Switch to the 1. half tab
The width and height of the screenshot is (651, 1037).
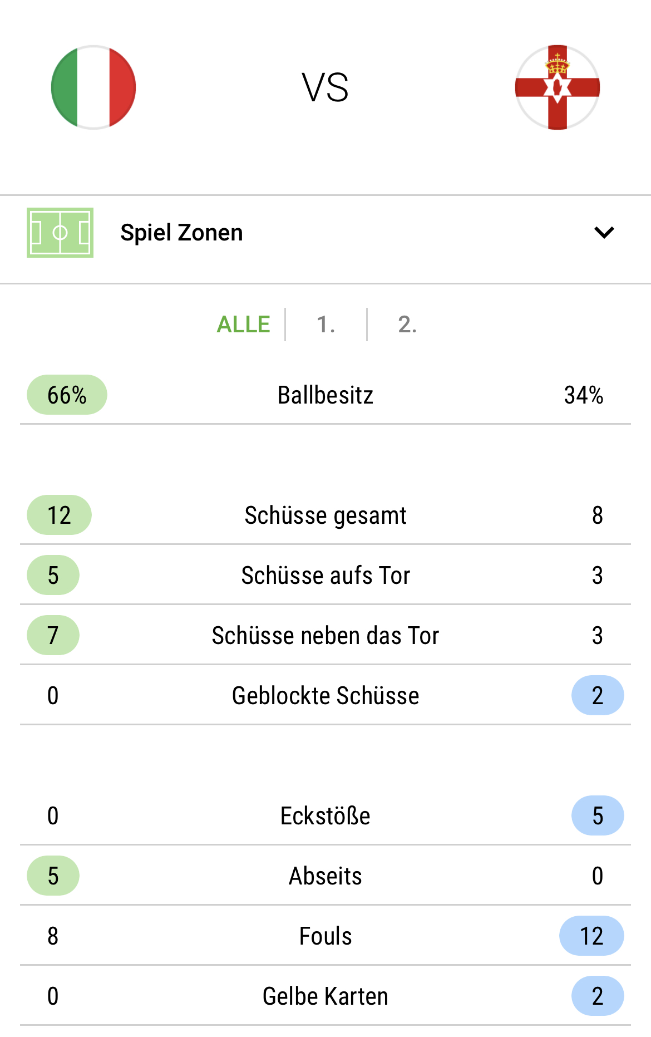(326, 325)
